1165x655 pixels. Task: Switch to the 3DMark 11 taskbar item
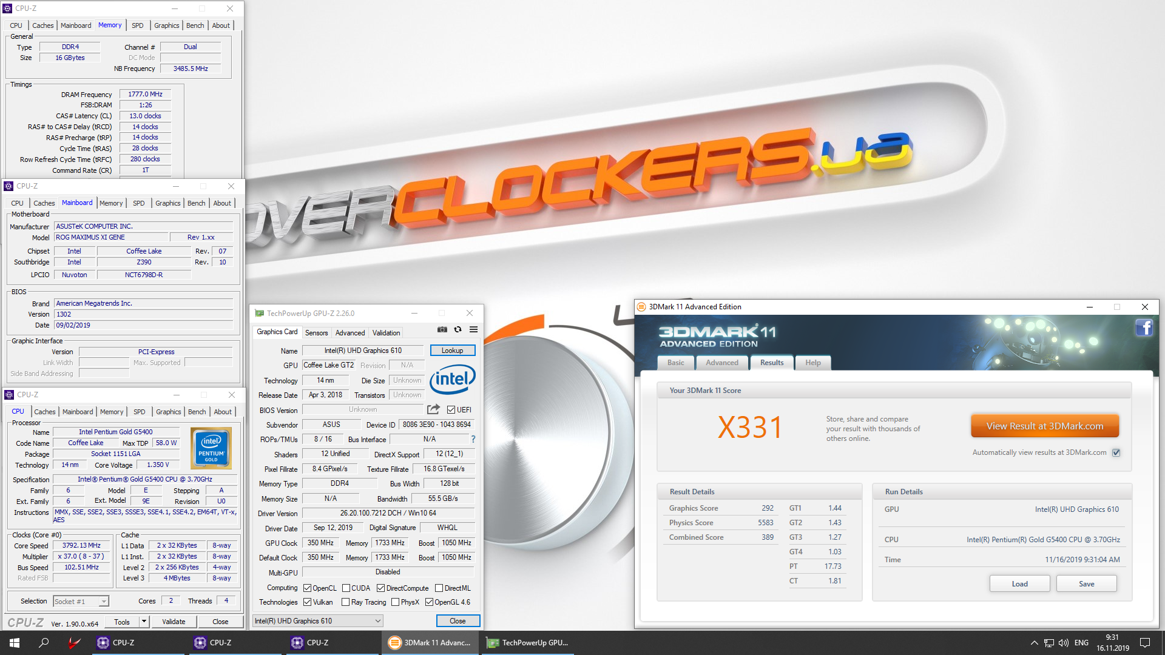pos(430,643)
